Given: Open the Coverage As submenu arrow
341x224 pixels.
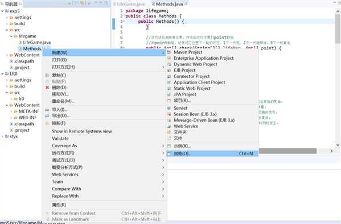Looking at the screenshot, I should coord(163,146).
